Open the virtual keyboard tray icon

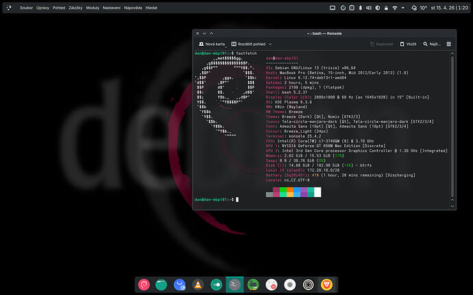(332, 8)
